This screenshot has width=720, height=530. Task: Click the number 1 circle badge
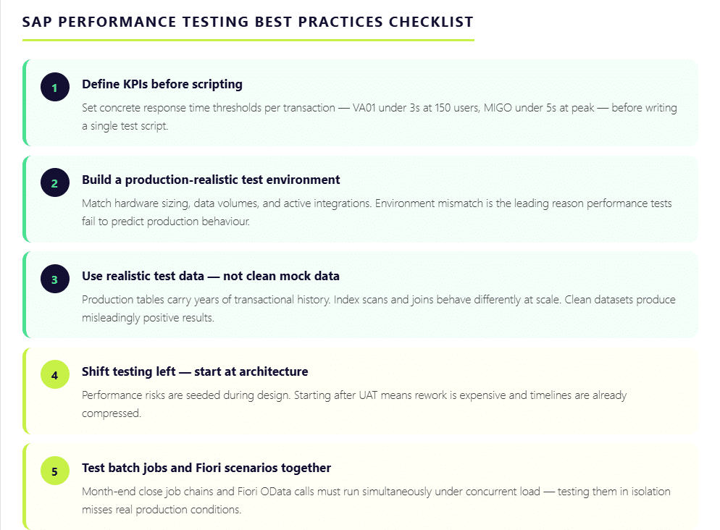[54, 88]
